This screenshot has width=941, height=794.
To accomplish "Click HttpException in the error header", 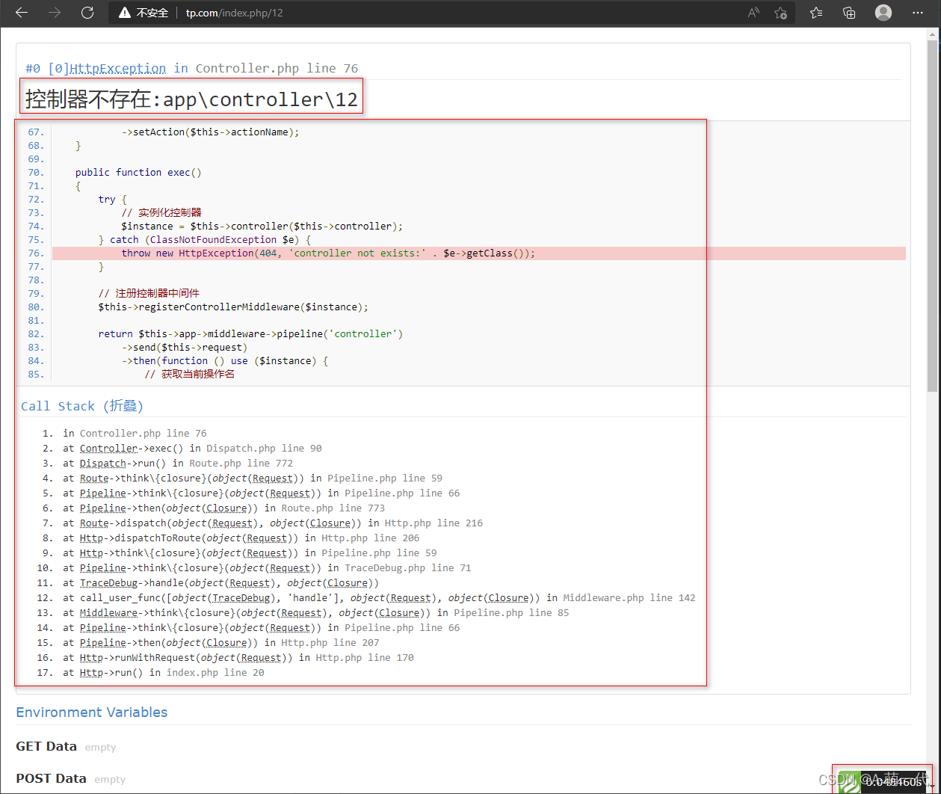I will tap(118, 68).
